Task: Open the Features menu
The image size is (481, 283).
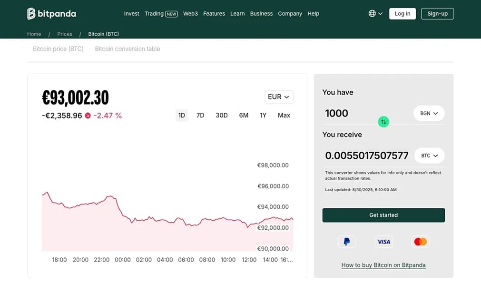Action: 214,13
